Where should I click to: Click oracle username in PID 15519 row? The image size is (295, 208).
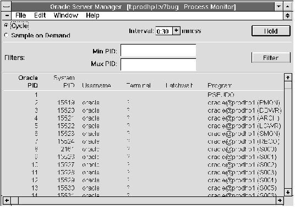(x=91, y=103)
